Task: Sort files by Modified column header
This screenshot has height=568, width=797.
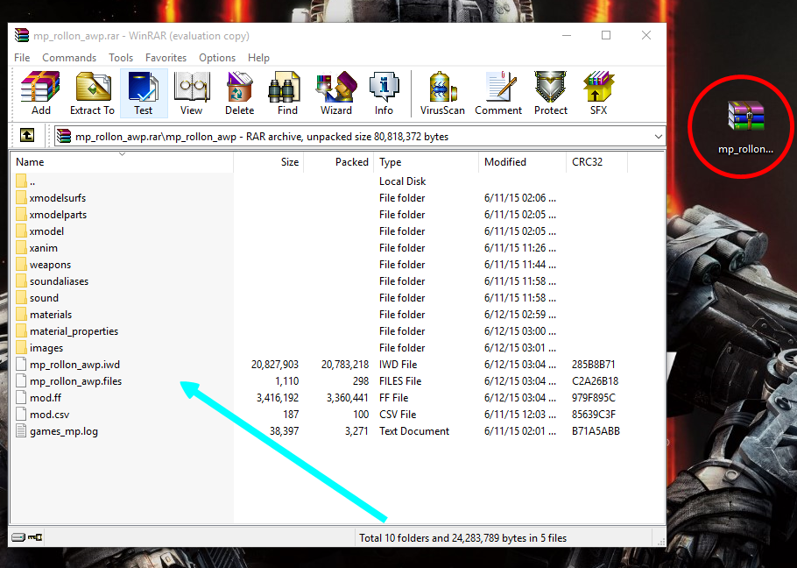Action: (505, 162)
